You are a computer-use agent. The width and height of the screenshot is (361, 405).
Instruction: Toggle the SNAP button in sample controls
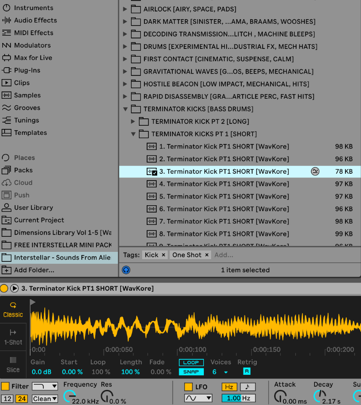pos(191,372)
